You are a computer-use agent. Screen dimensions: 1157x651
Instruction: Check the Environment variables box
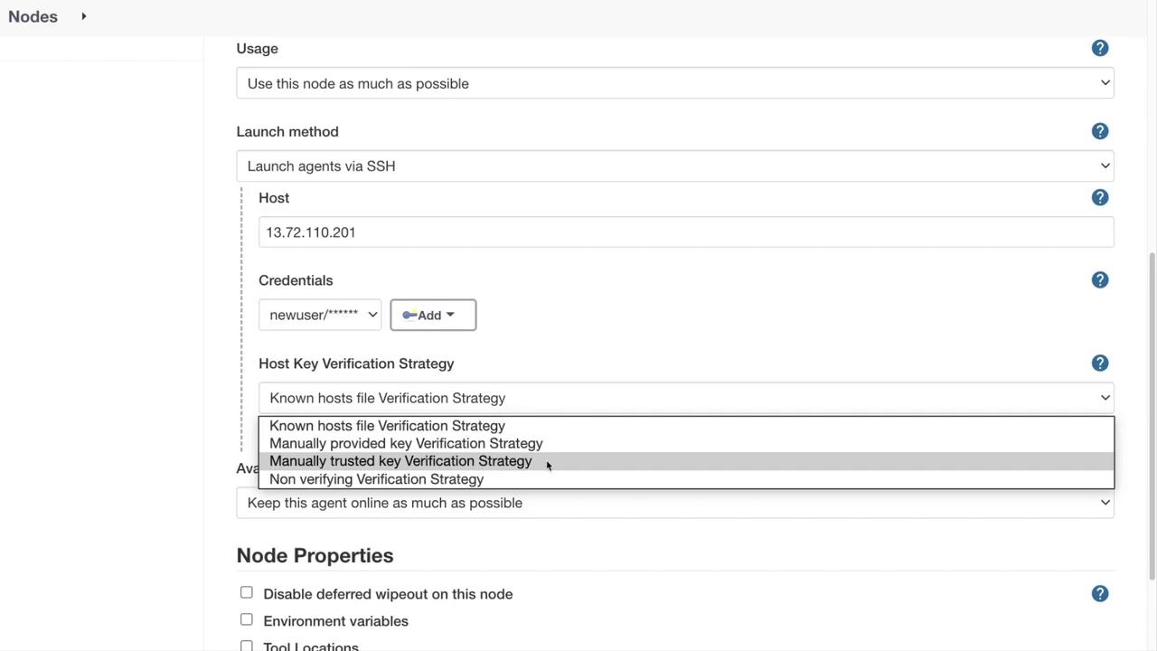(x=247, y=619)
